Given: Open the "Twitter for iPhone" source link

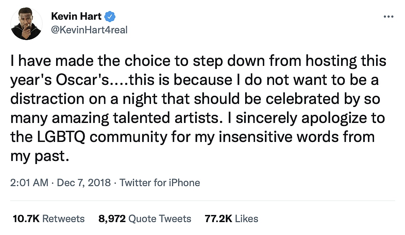Looking at the screenshot, I should point(160,183).
